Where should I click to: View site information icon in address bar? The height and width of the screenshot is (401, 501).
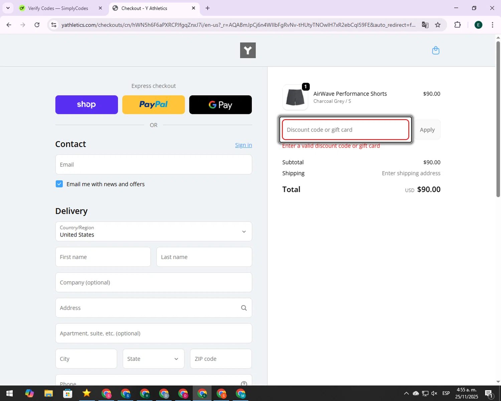53,25
